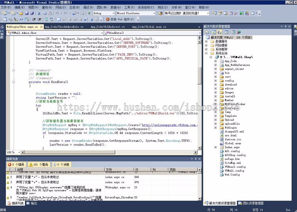Start debugging with the green play arrow
297x212 pixels.
click(89, 13)
